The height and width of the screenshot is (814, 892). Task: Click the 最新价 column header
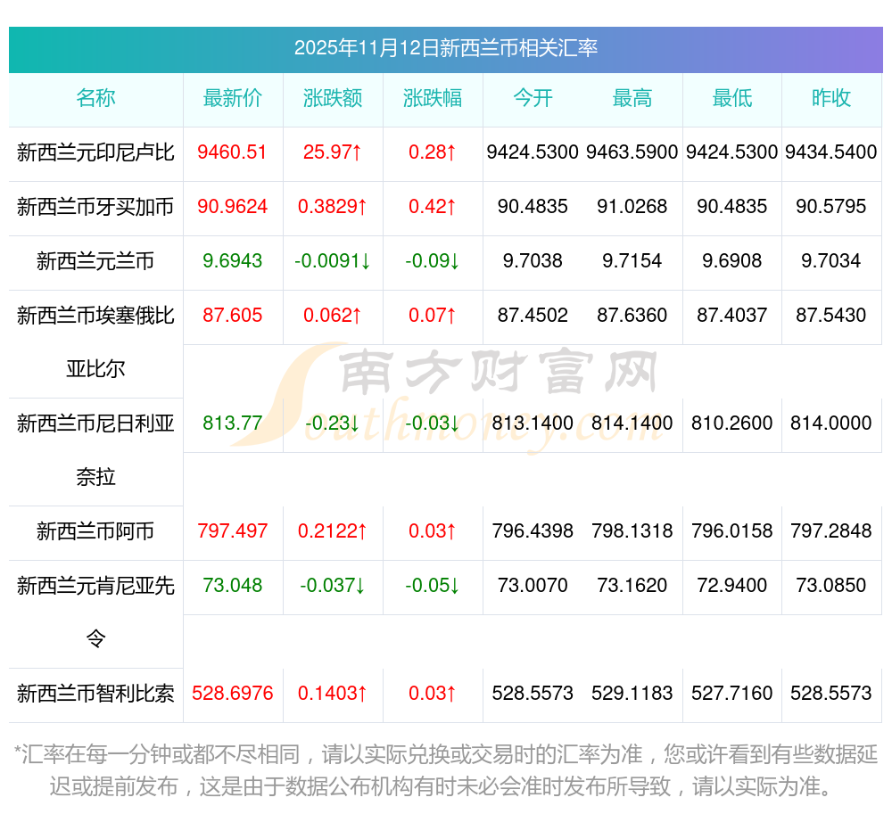click(x=233, y=99)
